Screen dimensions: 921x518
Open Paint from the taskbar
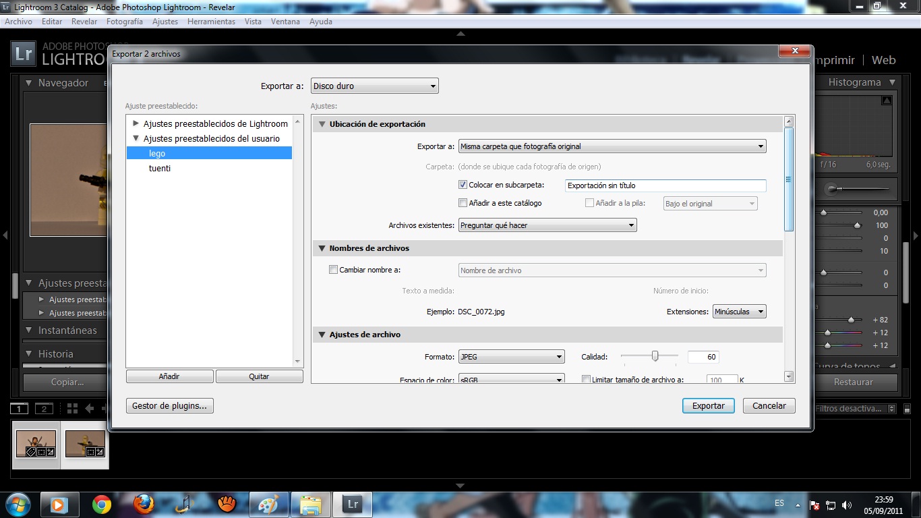268,504
